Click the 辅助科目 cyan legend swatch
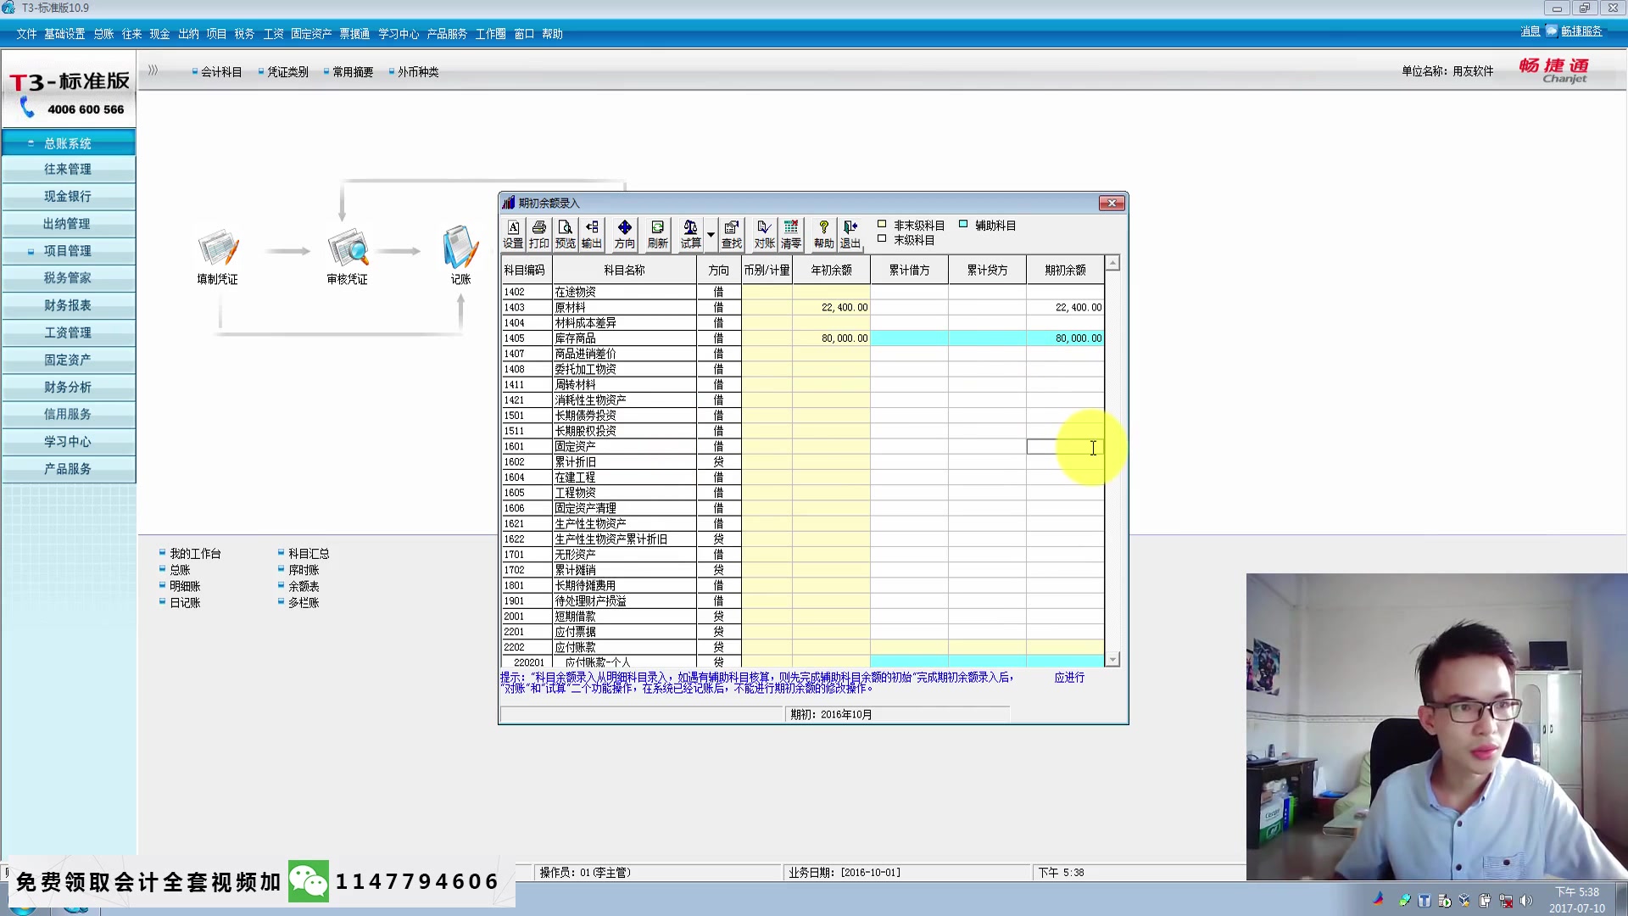This screenshot has height=916, width=1628. pos(963,225)
